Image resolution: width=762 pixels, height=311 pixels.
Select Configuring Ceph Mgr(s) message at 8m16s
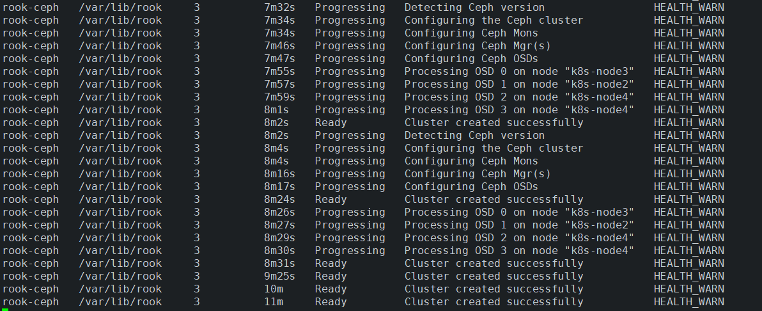[478, 174]
